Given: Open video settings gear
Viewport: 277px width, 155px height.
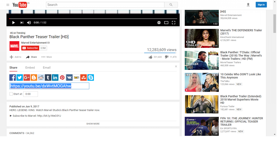Looking at the screenshot, I should [159, 23].
